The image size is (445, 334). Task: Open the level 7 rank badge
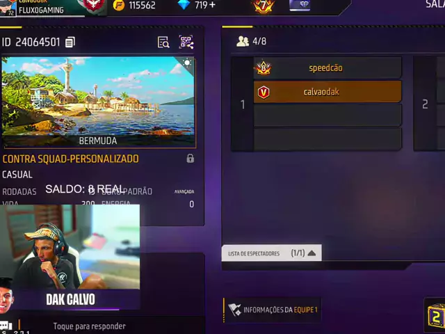pyautogui.click(x=264, y=6)
